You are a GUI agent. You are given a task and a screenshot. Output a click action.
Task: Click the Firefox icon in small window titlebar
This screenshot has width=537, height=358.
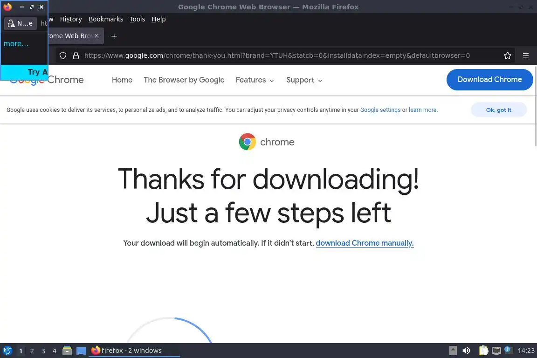pyautogui.click(x=7, y=7)
